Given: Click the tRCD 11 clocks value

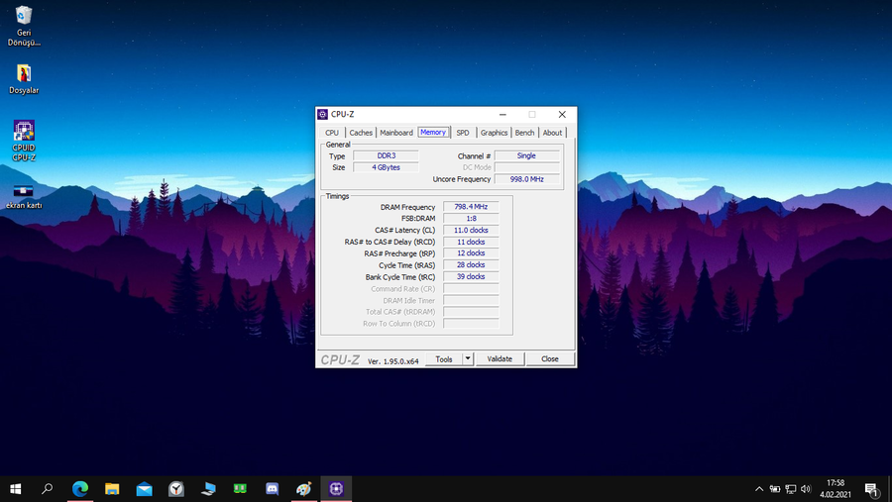Looking at the screenshot, I should [471, 242].
